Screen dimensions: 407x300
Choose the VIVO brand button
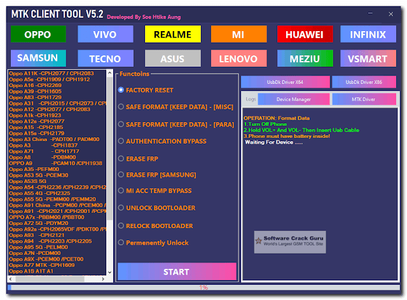(106, 34)
